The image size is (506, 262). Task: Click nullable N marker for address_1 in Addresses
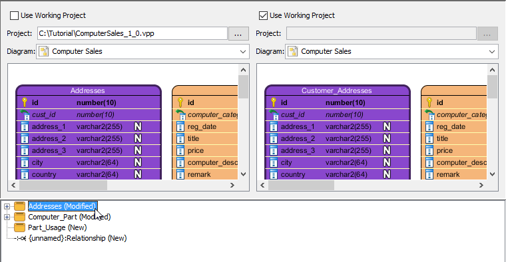(x=138, y=126)
